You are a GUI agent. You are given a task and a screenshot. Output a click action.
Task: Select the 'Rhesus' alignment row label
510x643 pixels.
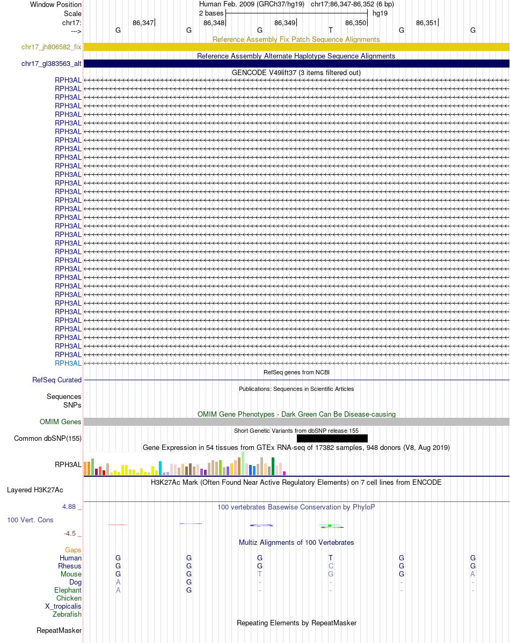pos(70,566)
